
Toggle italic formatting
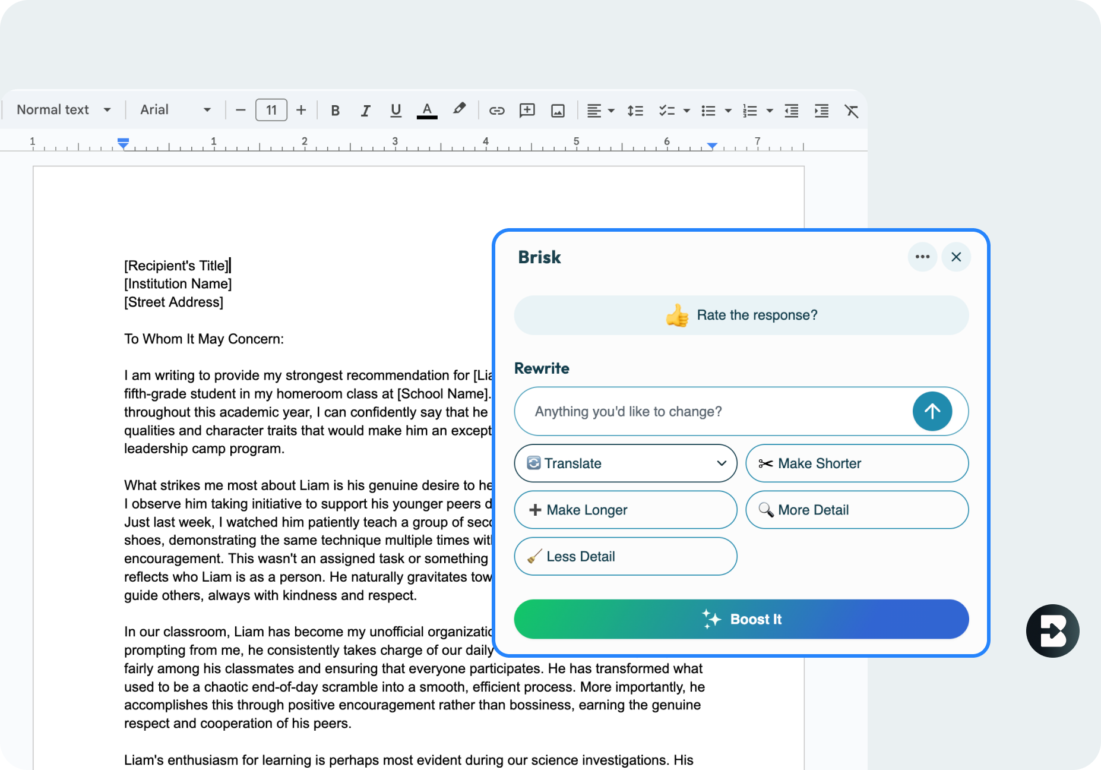click(365, 111)
